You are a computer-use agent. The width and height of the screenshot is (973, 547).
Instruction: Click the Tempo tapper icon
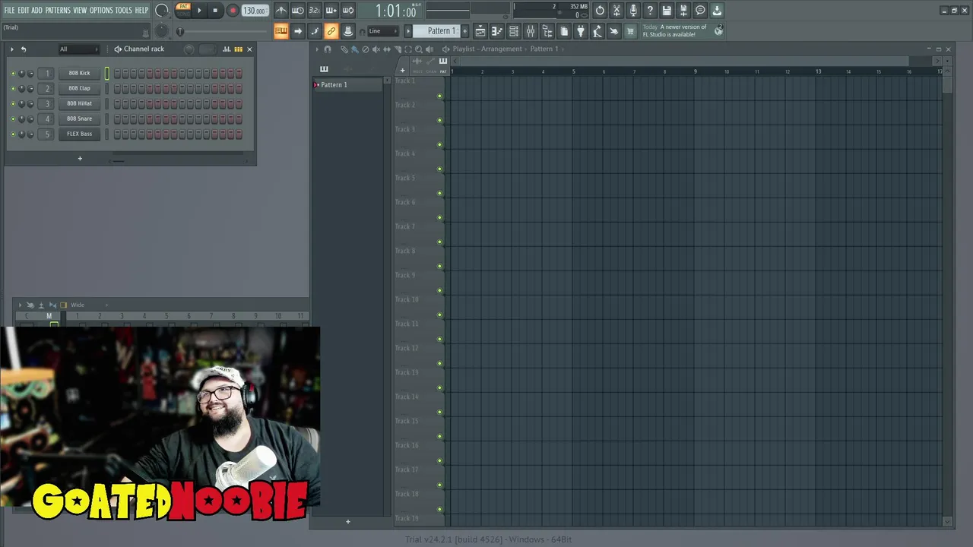(597, 31)
